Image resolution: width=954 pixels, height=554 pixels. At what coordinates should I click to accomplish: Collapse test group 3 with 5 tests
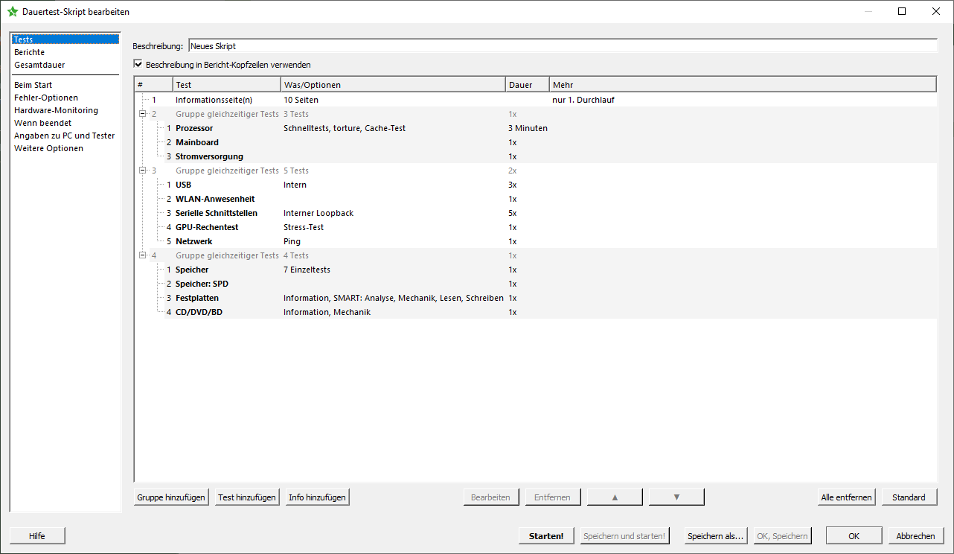click(142, 171)
